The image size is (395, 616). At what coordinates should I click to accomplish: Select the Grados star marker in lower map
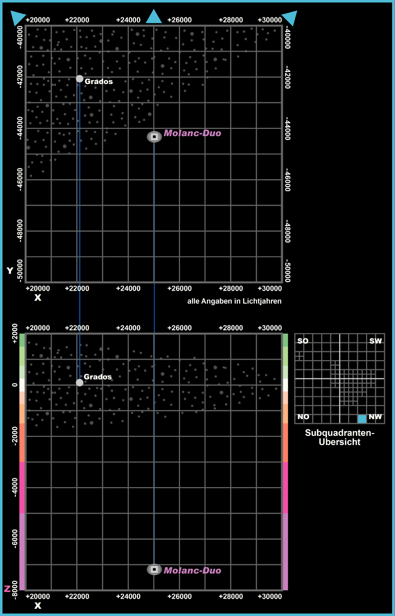80,383
